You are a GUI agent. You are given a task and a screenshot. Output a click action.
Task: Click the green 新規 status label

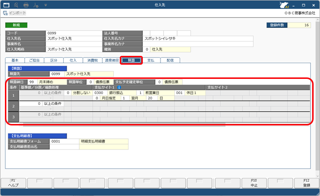point(16,25)
